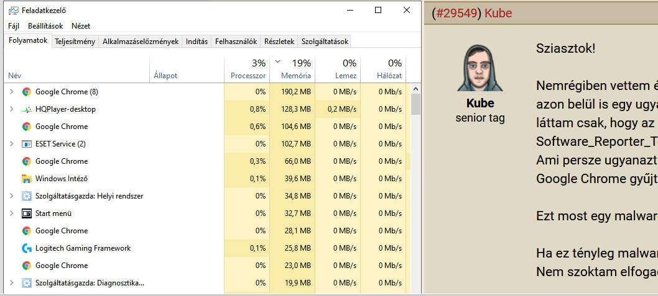Screen dimensions: 658x296
Task: Sort by the Hálózat column header
Action: point(382,69)
